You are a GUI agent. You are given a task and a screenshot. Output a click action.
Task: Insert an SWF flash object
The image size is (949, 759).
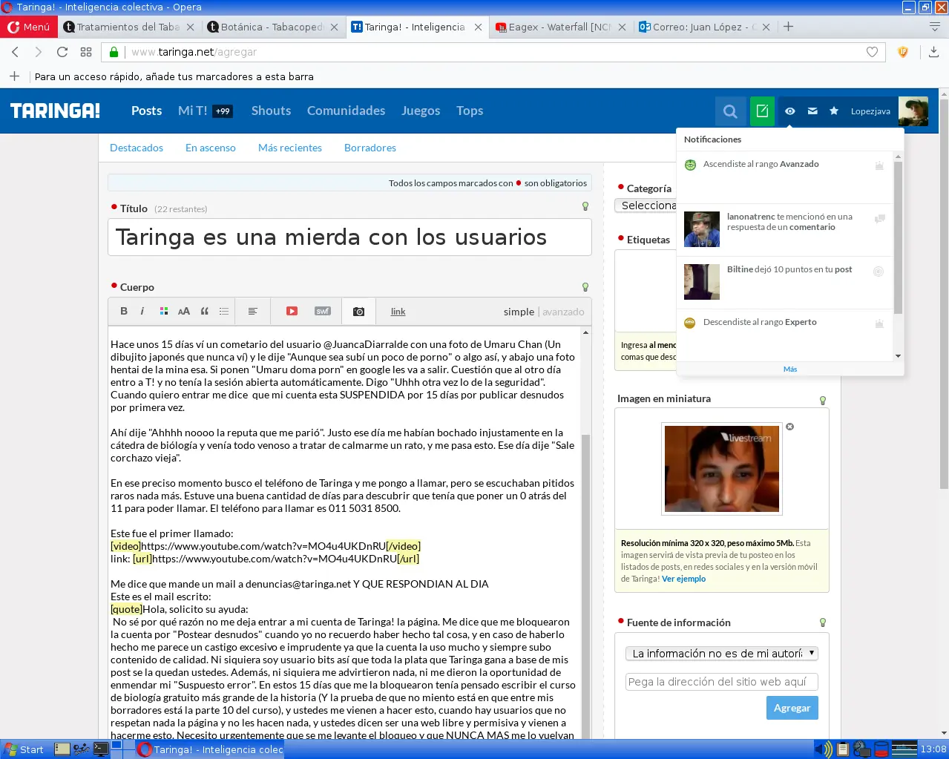tap(323, 312)
